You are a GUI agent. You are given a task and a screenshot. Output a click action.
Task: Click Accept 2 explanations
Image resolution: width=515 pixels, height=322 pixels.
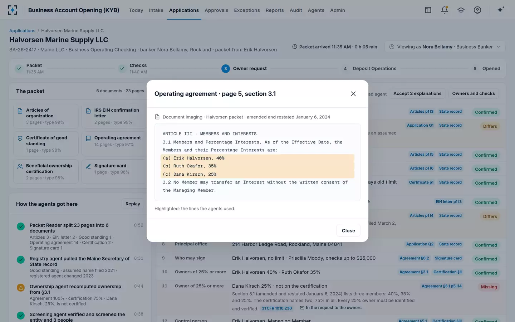tap(417, 94)
